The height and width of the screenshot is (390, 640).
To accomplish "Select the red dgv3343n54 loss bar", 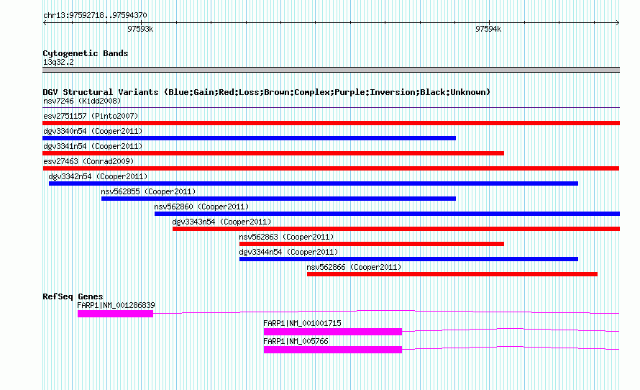I will [396, 229].
